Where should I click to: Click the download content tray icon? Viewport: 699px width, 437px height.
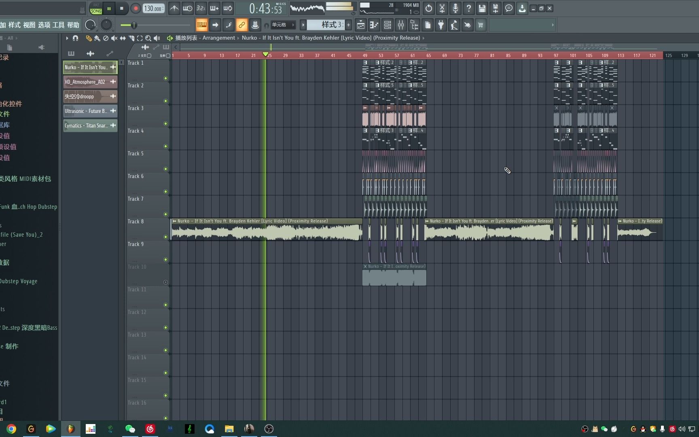tap(522, 8)
